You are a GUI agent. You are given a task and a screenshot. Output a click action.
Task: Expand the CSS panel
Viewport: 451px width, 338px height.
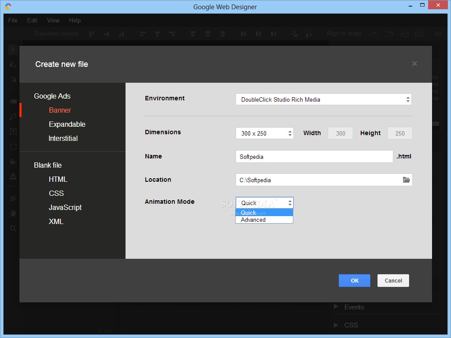(x=351, y=325)
